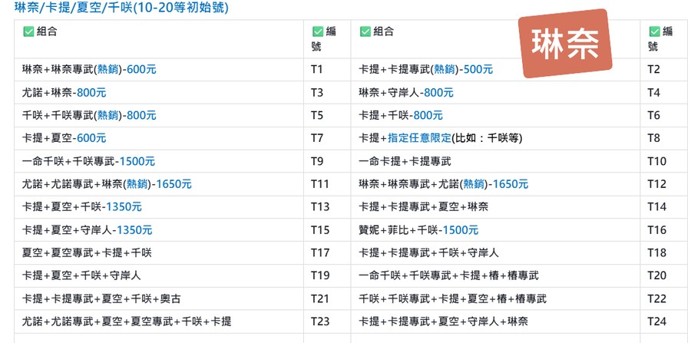Click the green checkmark beside the first 編號 header

tap(318, 32)
